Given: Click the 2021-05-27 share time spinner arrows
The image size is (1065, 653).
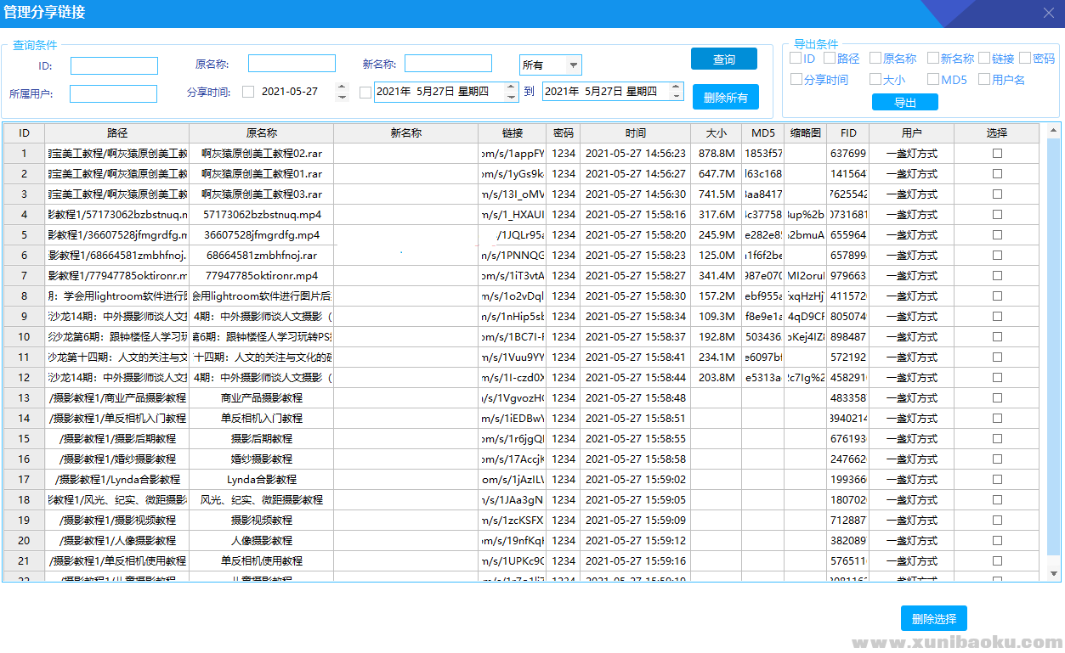Looking at the screenshot, I should (342, 92).
